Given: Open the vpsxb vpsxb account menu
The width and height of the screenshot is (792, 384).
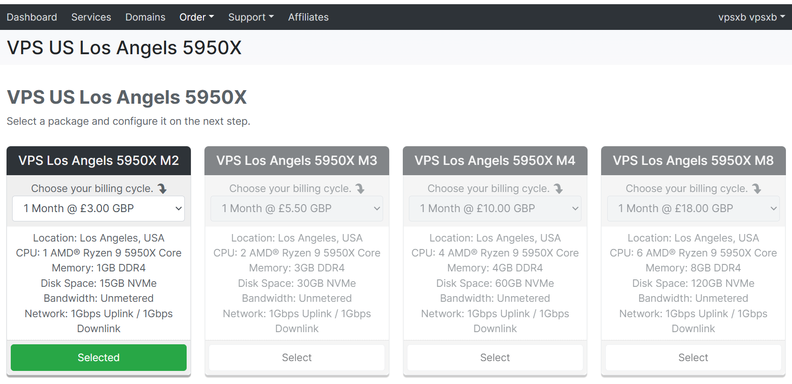Looking at the screenshot, I should (751, 17).
